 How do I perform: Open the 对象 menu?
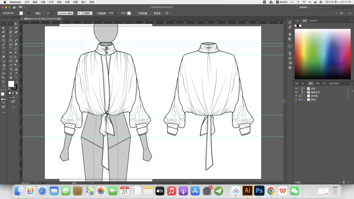(x=43, y=2)
